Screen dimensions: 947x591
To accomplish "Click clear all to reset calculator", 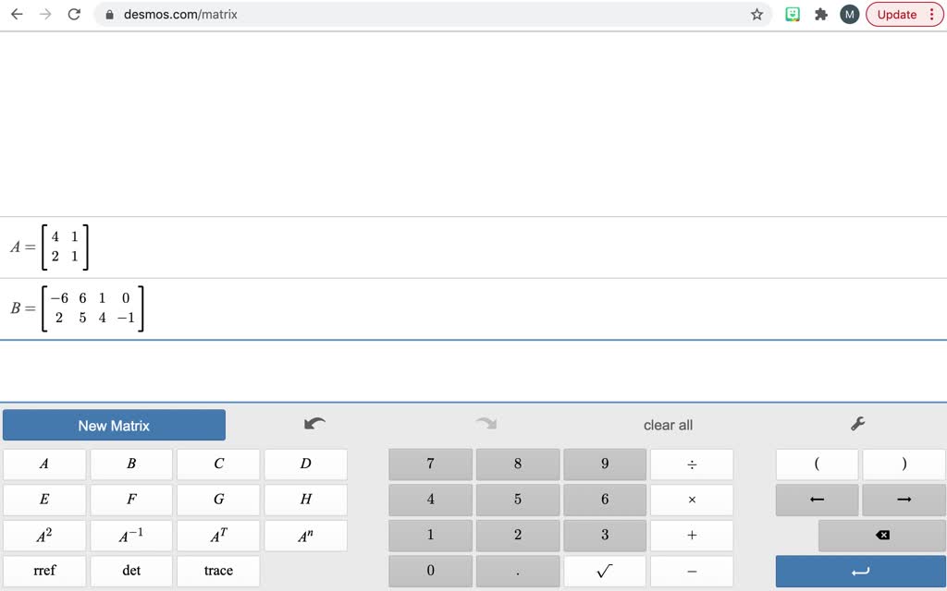I will [x=668, y=424].
